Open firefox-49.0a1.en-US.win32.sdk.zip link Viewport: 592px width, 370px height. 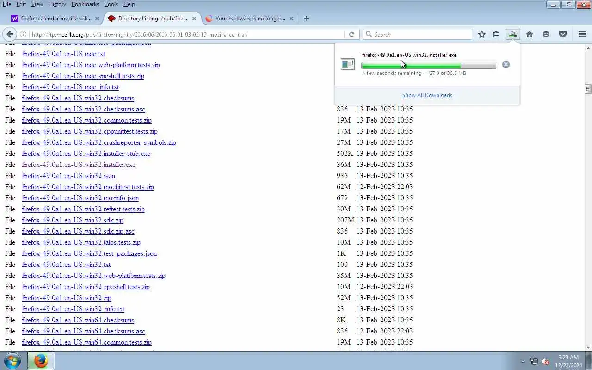pyautogui.click(x=73, y=220)
